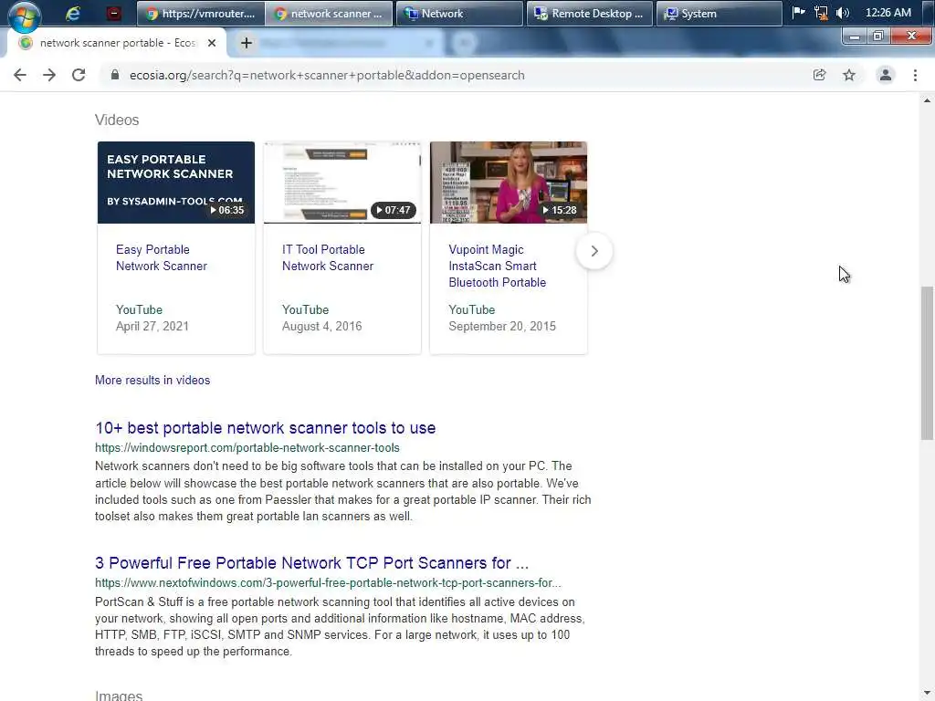The height and width of the screenshot is (701, 935).
Task: Click the Videos section heading
Action: tap(117, 120)
